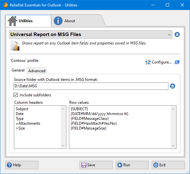190x174 pixels.
Task: Click inside the source folder path field
Action: click(x=91, y=86)
